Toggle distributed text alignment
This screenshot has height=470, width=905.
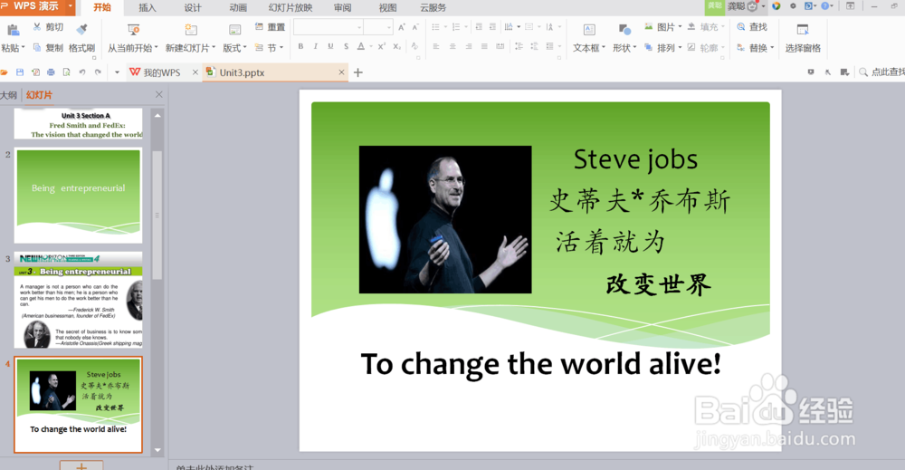(x=500, y=46)
